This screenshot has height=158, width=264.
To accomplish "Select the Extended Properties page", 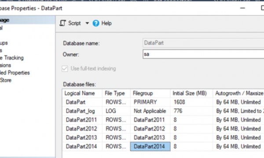I will point(15,73).
